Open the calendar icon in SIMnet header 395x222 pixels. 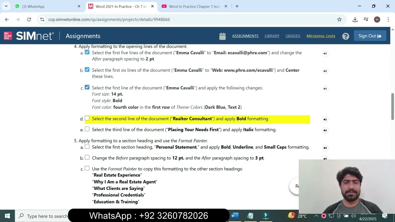point(222,36)
